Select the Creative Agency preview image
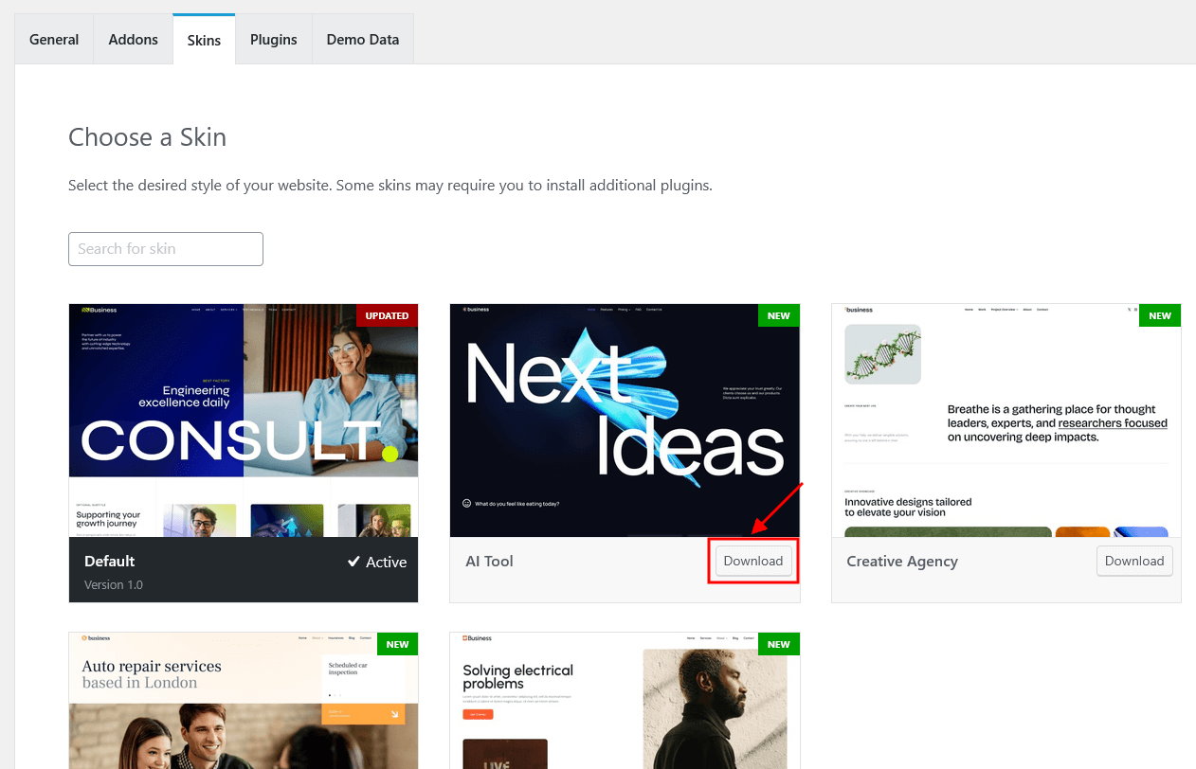The width and height of the screenshot is (1196, 769). pos(1006,420)
